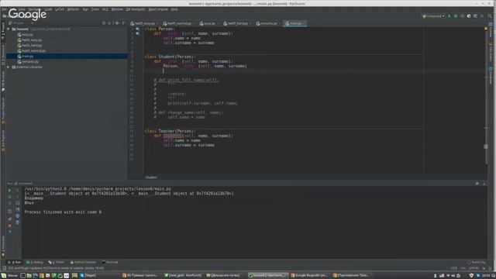Click the Student breadcrumb below the editor

(151, 177)
